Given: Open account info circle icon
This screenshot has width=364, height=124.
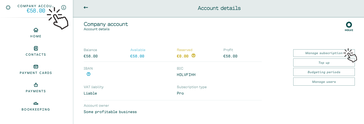Looking at the screenshot, I should [x=64, y=7].
